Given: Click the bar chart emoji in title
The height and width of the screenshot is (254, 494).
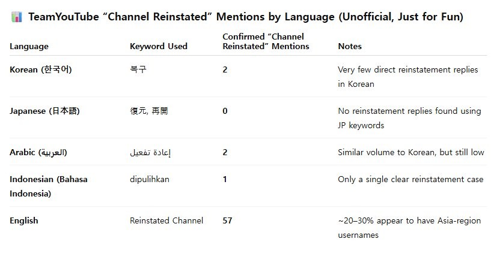Looking at the screenshot, I should pos(16,17).
